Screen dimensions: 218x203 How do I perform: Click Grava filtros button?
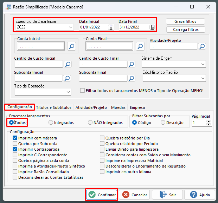coord(185,21)
